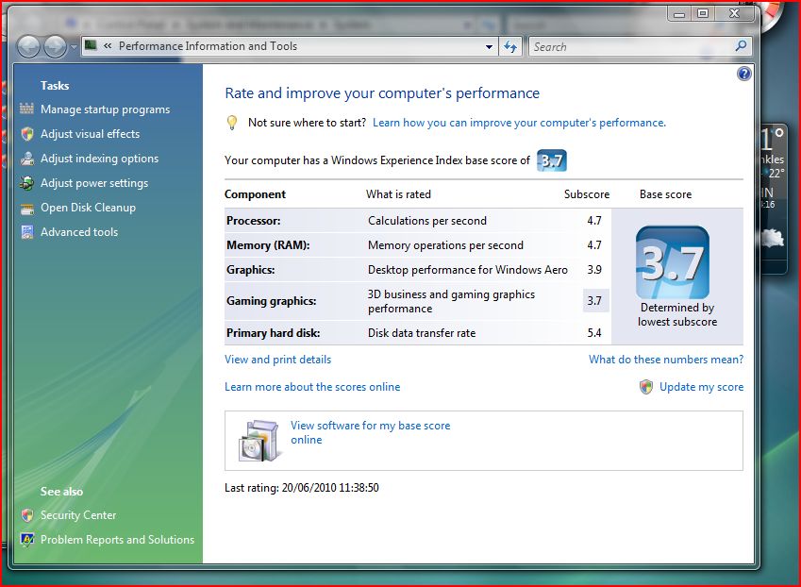Click the Open Disk Cleanup icon
Viewport: 801px width, 587px height.
(27, 208)
